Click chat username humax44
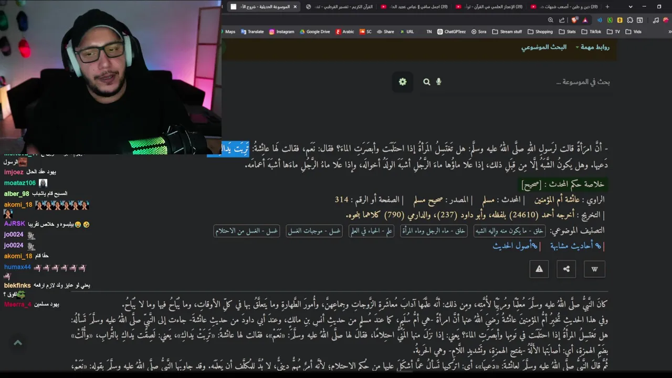672x378 pixels. pos(17,267)
